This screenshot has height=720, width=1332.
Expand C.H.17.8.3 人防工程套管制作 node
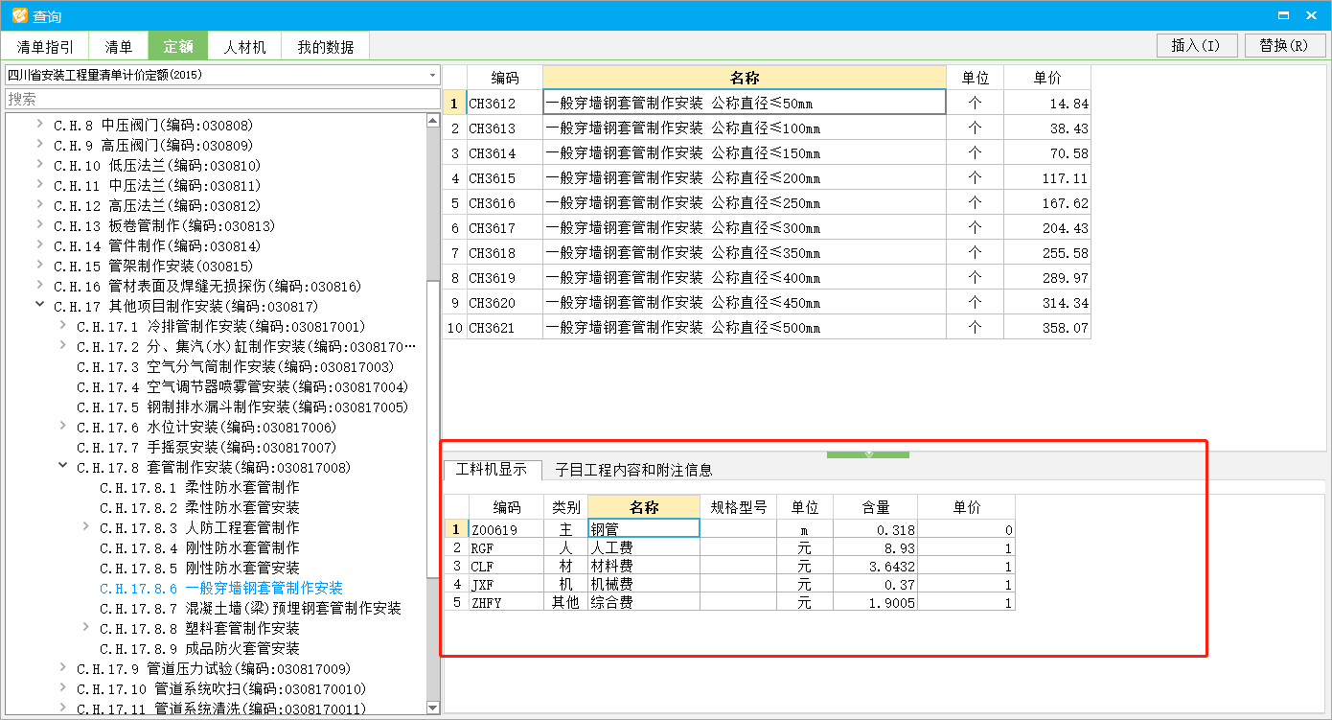click(x=86, y=527)
